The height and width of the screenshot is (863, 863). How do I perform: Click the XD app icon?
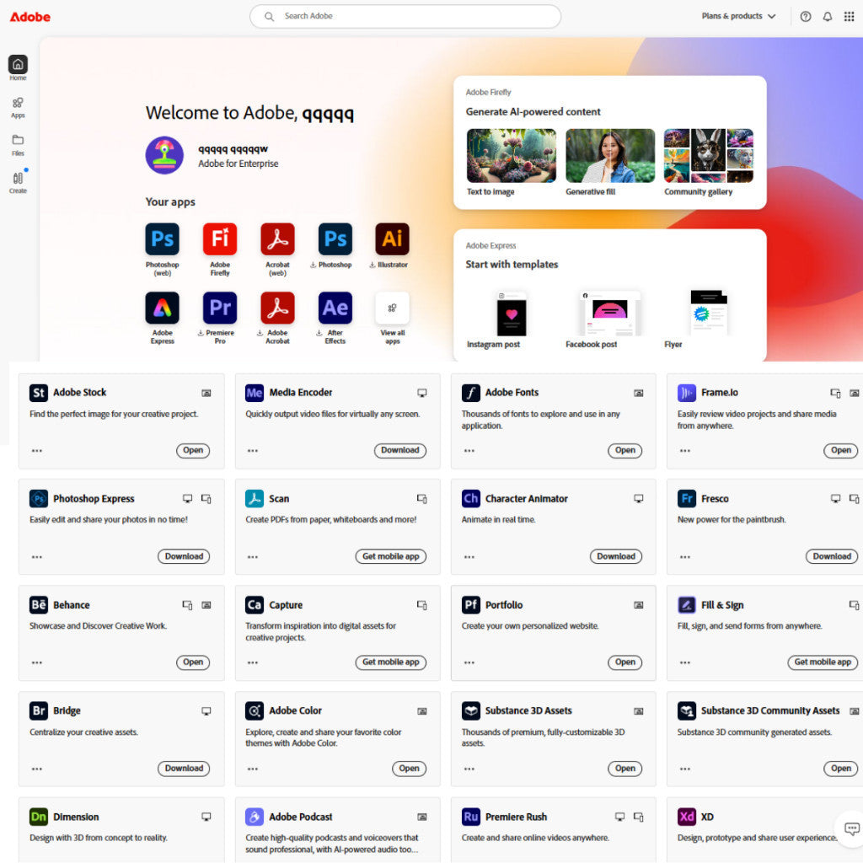[686, 817]
